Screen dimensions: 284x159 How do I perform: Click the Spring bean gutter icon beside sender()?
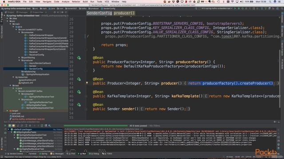pyautogui.click(x=79, y=105)
